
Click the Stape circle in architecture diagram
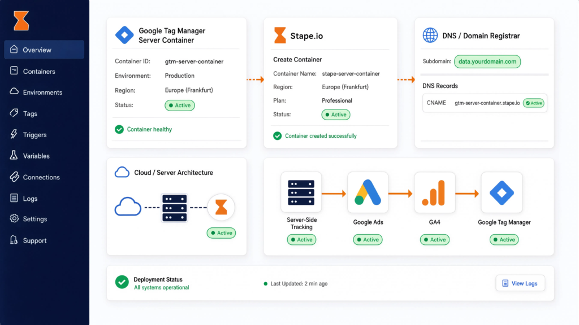tap(221, 207)
